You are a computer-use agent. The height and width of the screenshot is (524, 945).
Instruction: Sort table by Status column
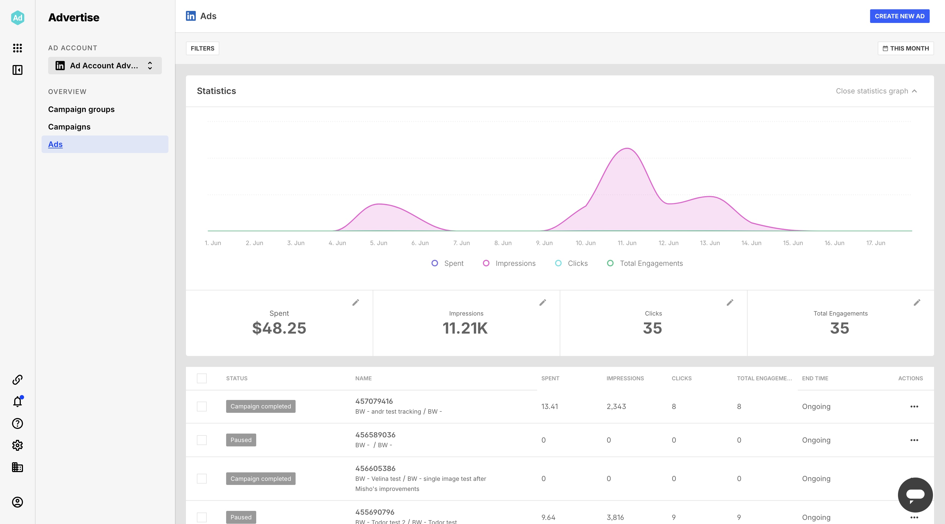(237, 378)
